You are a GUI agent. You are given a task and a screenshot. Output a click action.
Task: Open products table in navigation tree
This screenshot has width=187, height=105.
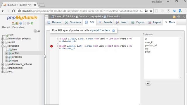[x=17, y=57]
